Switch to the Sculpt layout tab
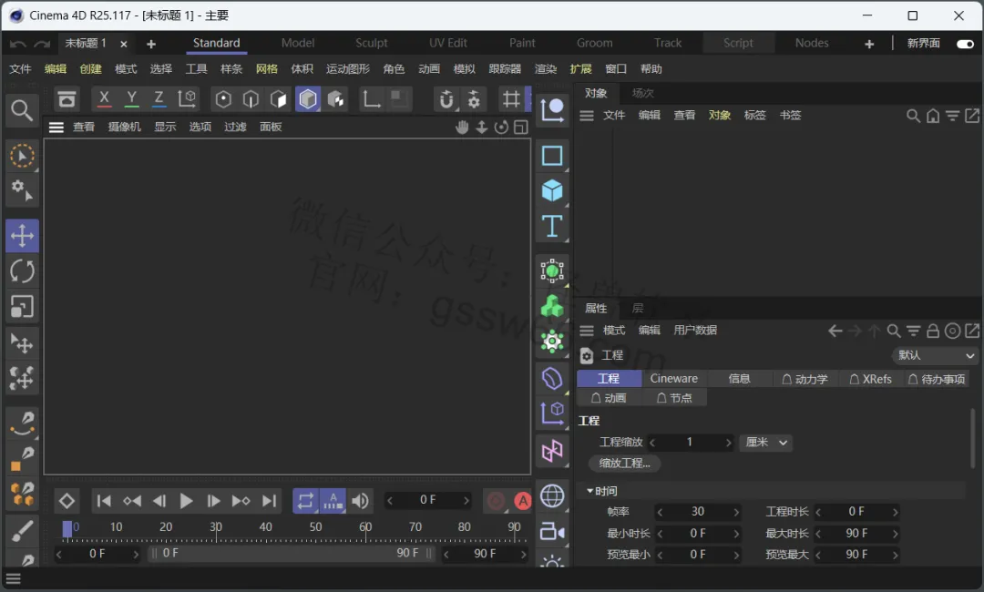Image resolution: width=984 pixels, height=592 pixels. (x=371, y=43)
